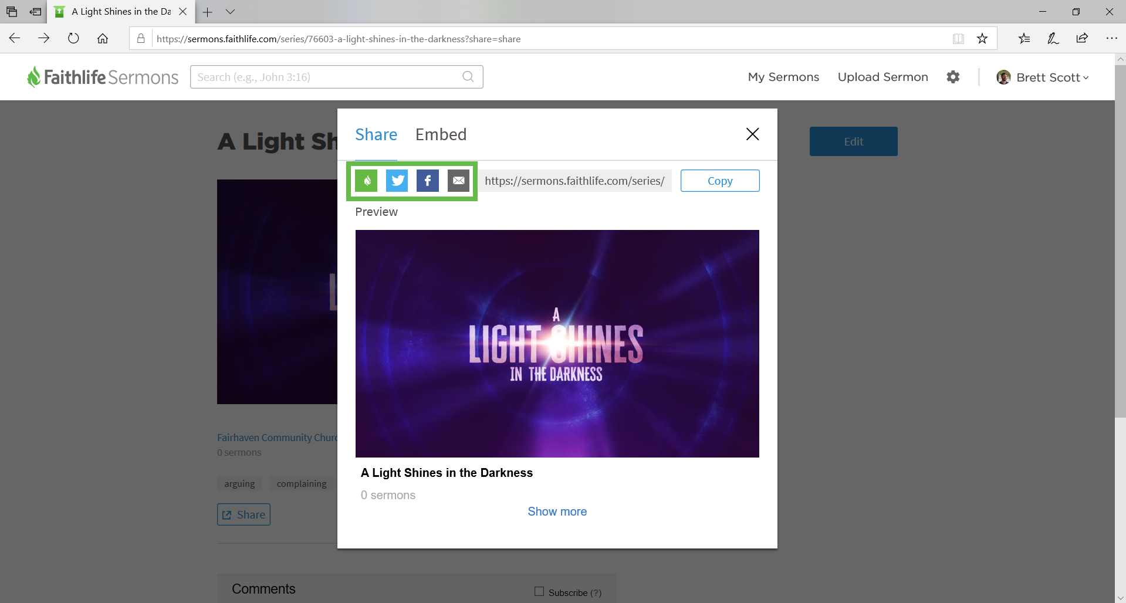The image size is (1126, 603).
Task: Click the series preview image
Action: (557, 344)
